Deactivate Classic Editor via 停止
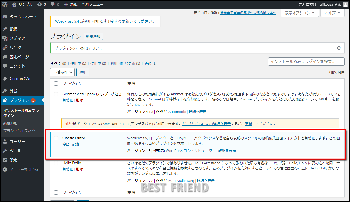The height and width of the screenshot is (202, 350). 66,144
